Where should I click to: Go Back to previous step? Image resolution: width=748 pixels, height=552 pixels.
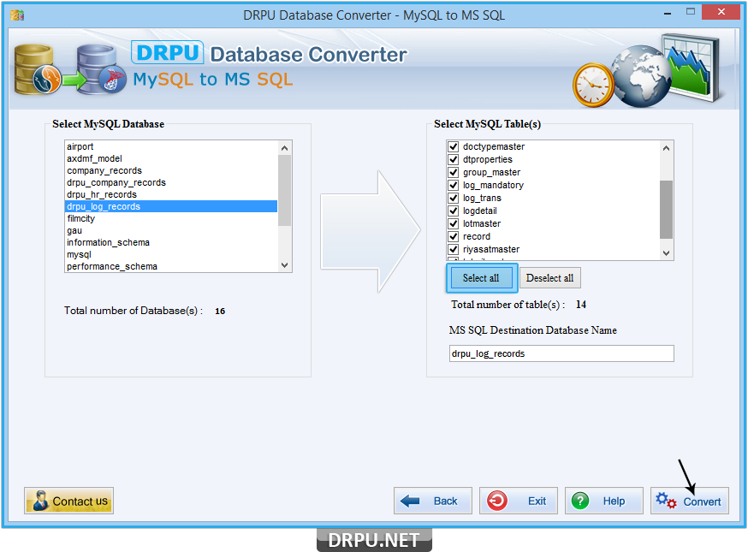tap(433, 501)
